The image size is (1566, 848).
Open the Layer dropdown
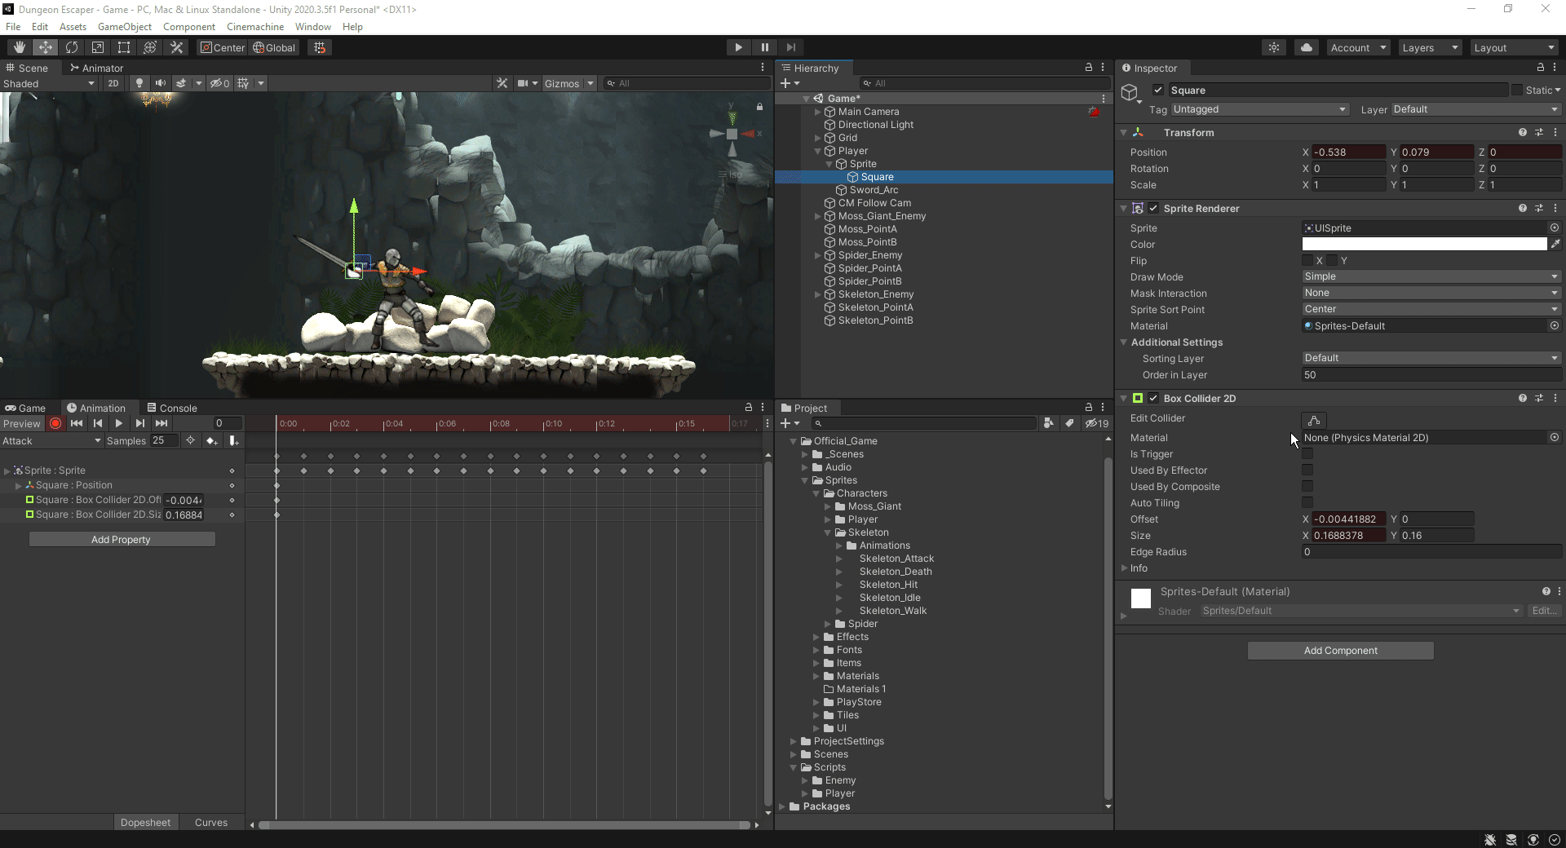pyautogui.click(x=1476, y=109)
